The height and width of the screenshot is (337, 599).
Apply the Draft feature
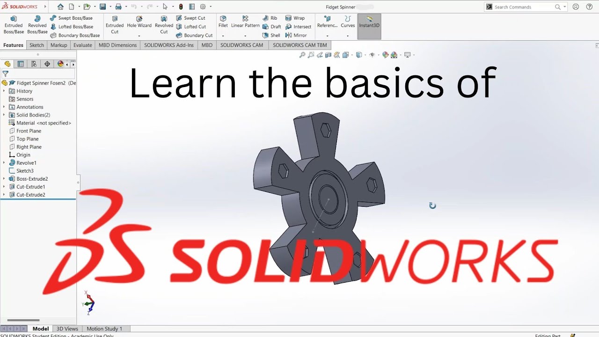click(x=272, y=27)
